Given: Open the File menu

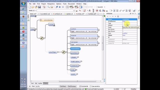Looking at the screenshot, I should [30, 4].
